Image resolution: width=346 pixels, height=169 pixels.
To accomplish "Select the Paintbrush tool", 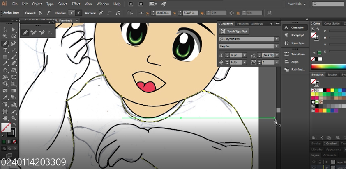I will click(14, 57).
